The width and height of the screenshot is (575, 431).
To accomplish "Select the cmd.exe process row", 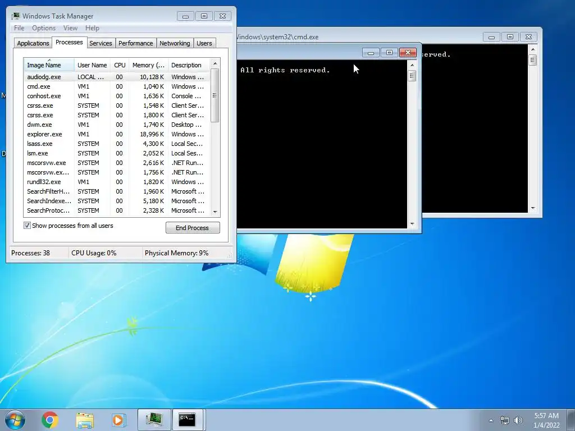I will [x=117, y=86].
